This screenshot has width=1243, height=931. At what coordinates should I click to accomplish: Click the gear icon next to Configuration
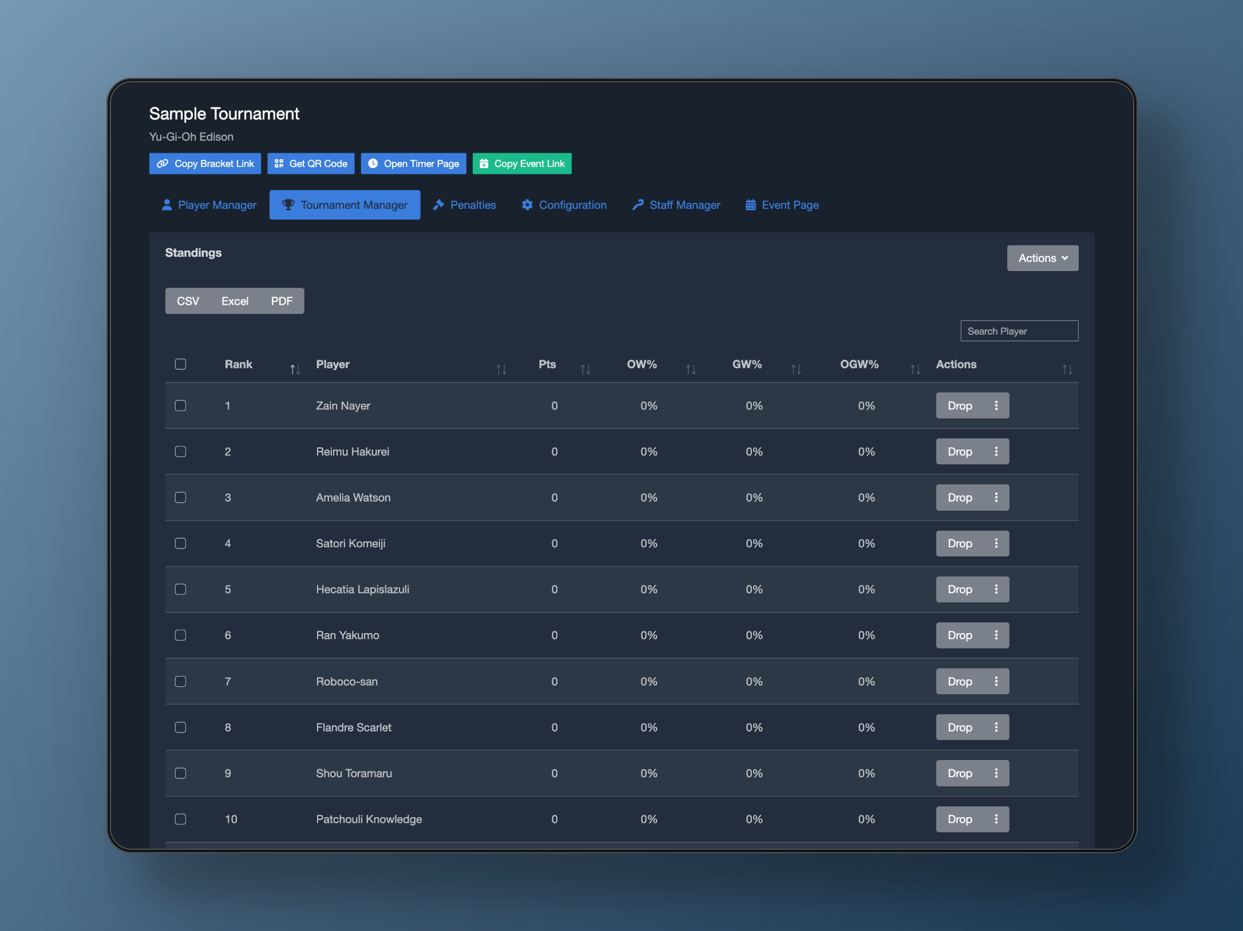point(527,205)
